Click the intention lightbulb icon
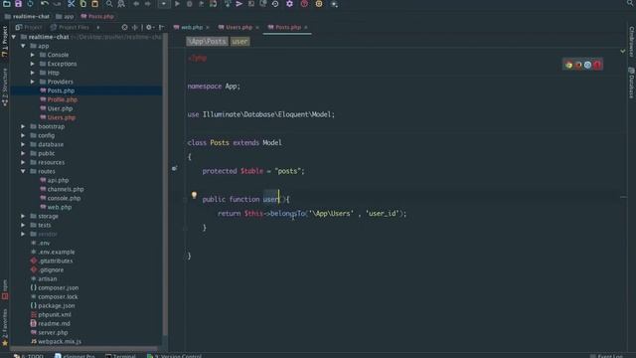The image size is (636, 358). [194, 195]
